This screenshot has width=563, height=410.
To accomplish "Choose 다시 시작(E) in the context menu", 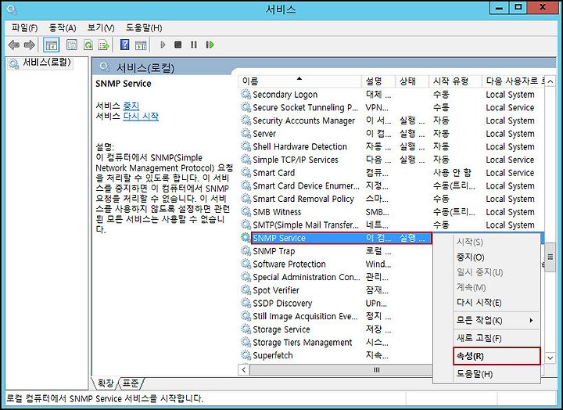I will click(479, 303).
